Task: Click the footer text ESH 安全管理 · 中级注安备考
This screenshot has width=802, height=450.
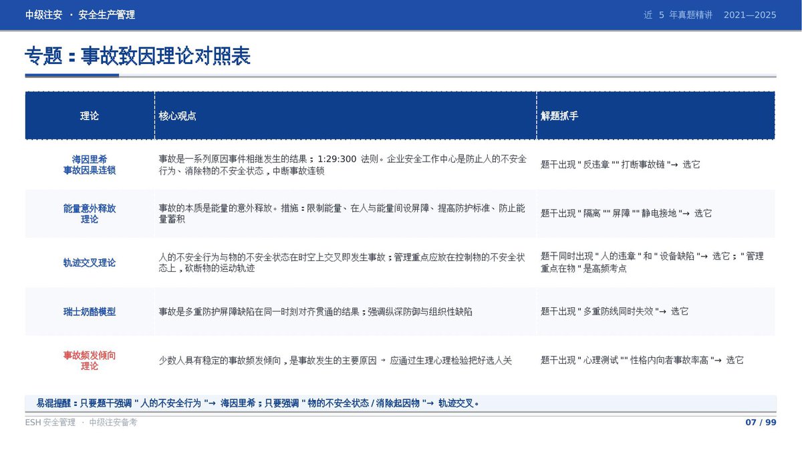Action: (81, 423)
